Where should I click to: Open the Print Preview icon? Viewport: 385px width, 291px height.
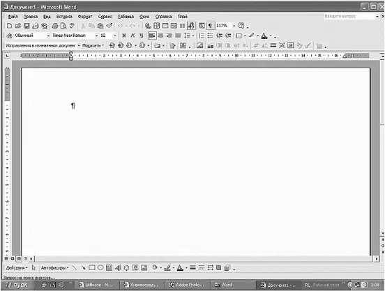point(63,26)
